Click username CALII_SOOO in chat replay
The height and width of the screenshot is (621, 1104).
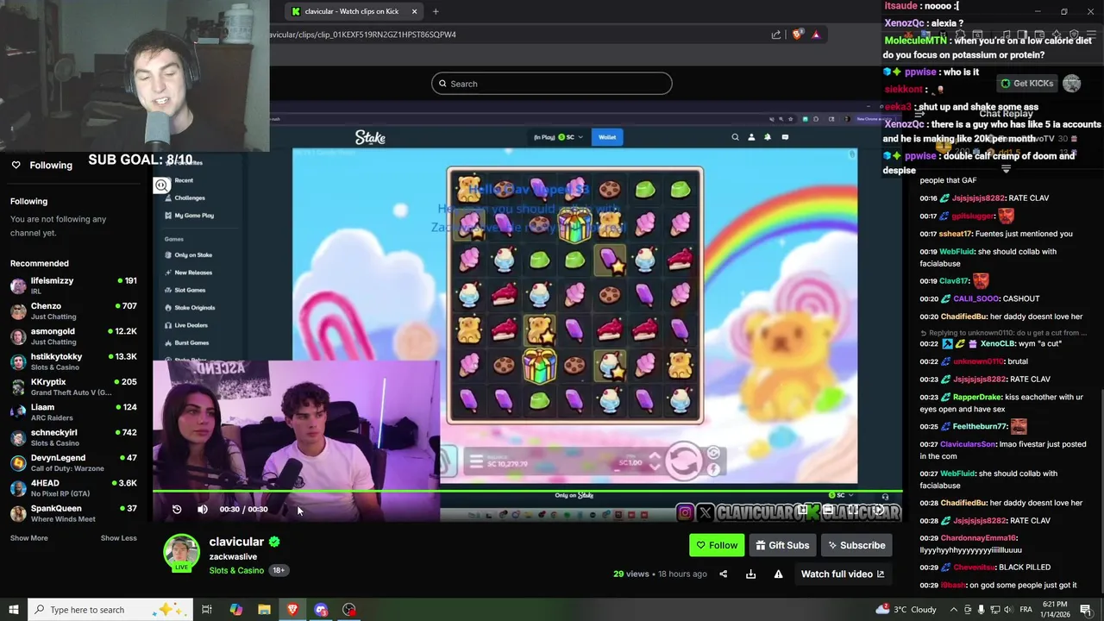pyautogui.click(x=975, y=298)
